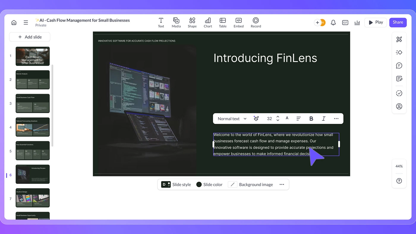
Task: Open the text color A option
Action: pyautogui.click(x=287, y=118)
